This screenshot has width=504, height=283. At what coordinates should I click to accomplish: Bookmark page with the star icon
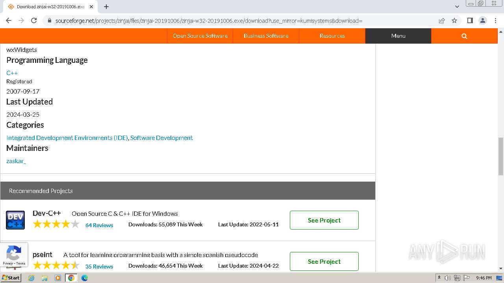tap(454, 20)
